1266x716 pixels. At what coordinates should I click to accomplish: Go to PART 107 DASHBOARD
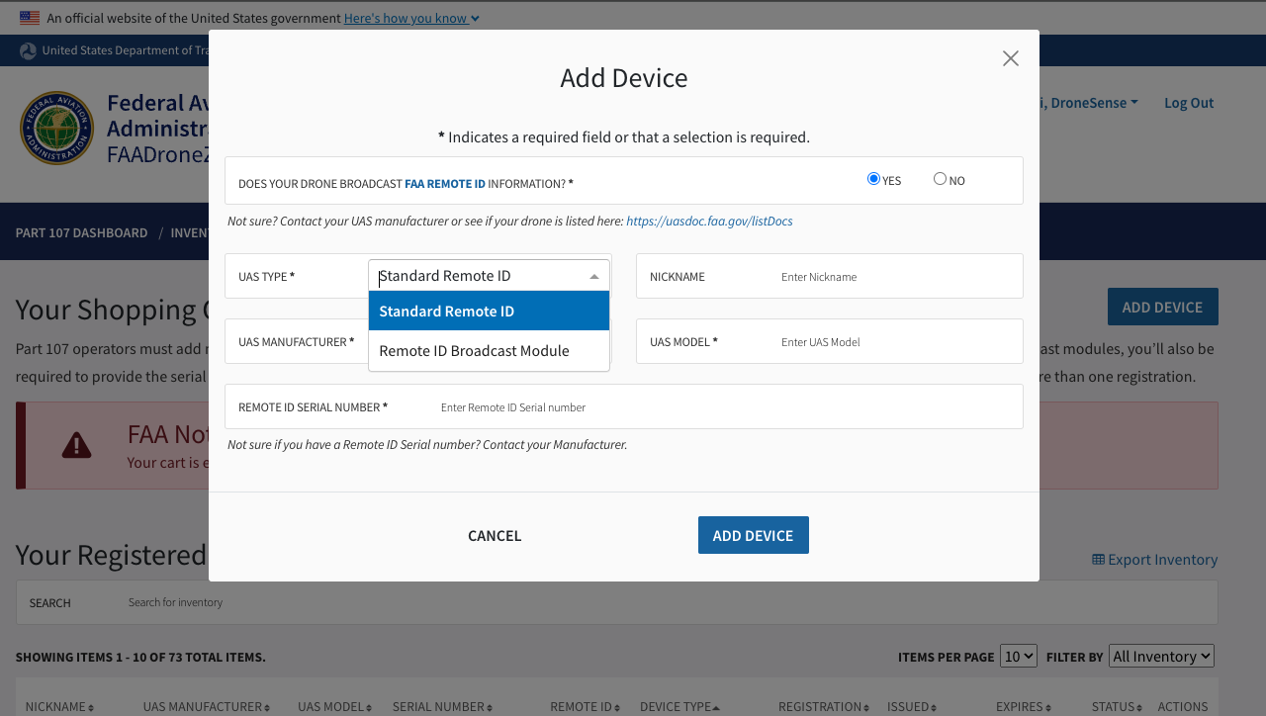81,231
